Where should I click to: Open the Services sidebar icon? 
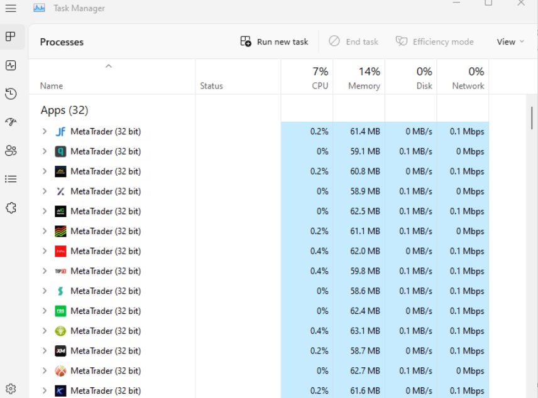[11, 208]
